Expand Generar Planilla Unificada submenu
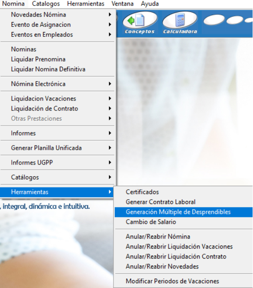This screenshot has height=288, width=253. (57, 148)
